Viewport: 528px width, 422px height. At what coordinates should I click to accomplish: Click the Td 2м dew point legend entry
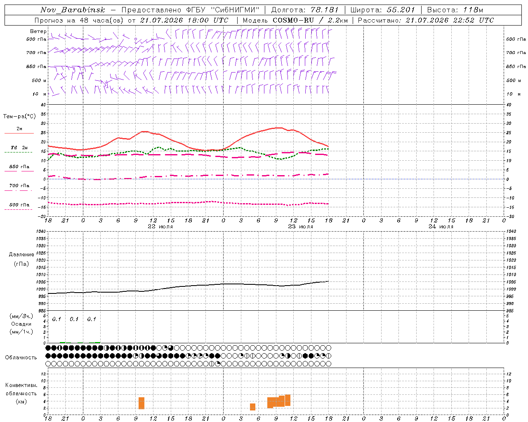(19, 148)
